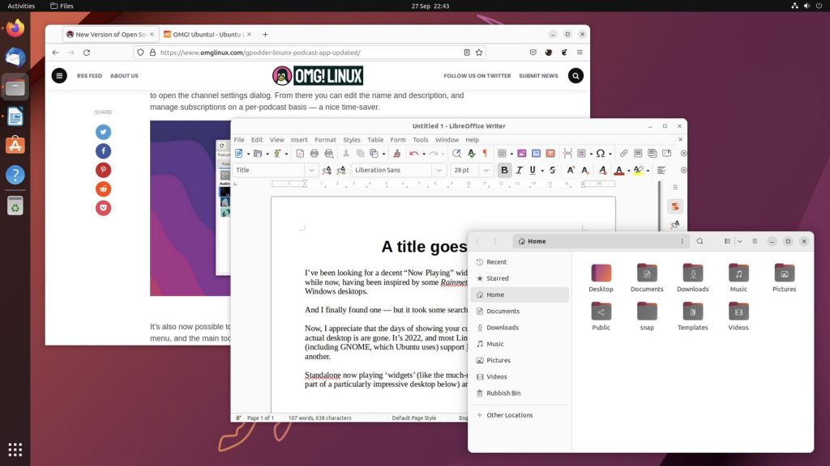This screenshot has width=830, height=466.
Task: Open font color dropdown arrow
Action: coord(628,171)
